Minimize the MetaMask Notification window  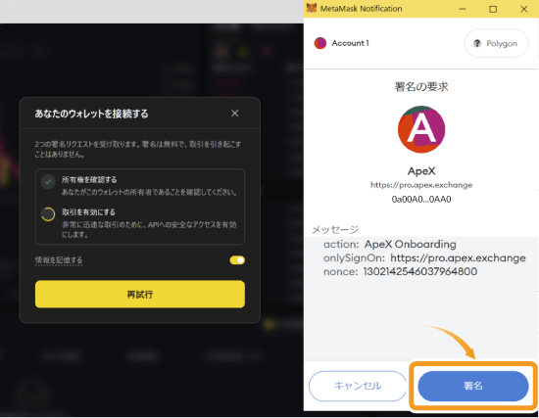[x=463, y=9]
